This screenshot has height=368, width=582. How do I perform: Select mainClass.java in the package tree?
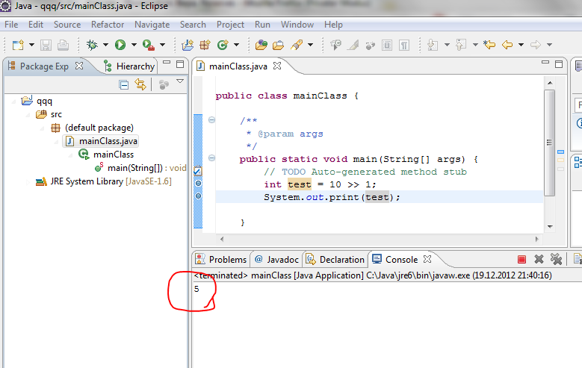[x=108, y=141]
